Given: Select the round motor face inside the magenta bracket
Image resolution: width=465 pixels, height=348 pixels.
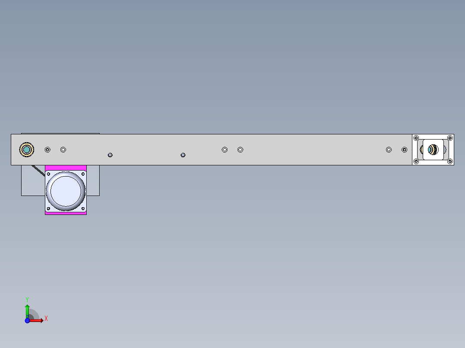Looking at the screenshot, I should point(66,191).
